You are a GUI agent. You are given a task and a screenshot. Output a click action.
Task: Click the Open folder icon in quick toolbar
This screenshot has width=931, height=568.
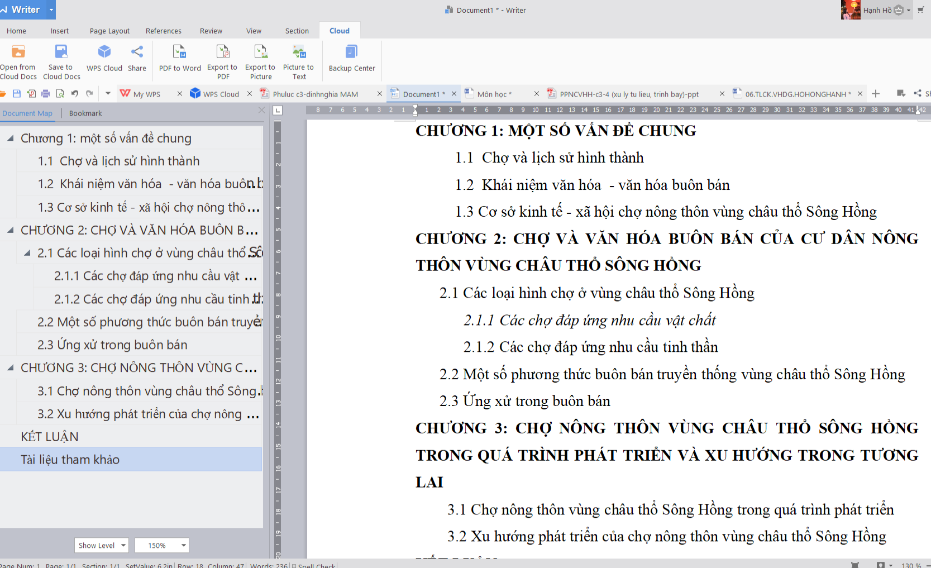point(3,93)
